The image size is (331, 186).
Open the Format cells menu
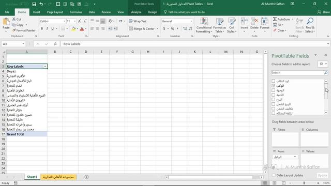tap(264, 25)
